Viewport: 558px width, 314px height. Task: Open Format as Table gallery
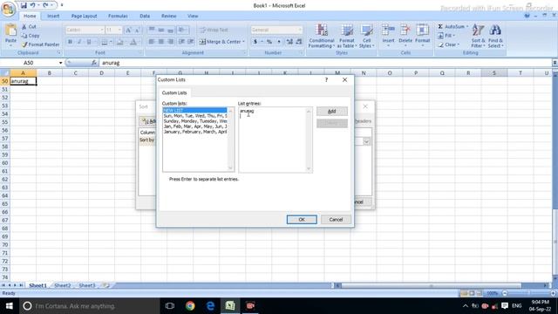(x=347, y=36)
